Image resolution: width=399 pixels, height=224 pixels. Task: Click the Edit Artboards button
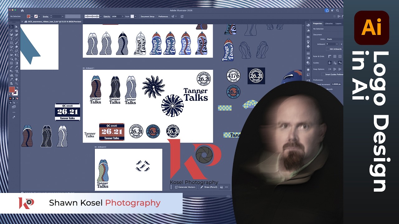[x=335, y=49]
